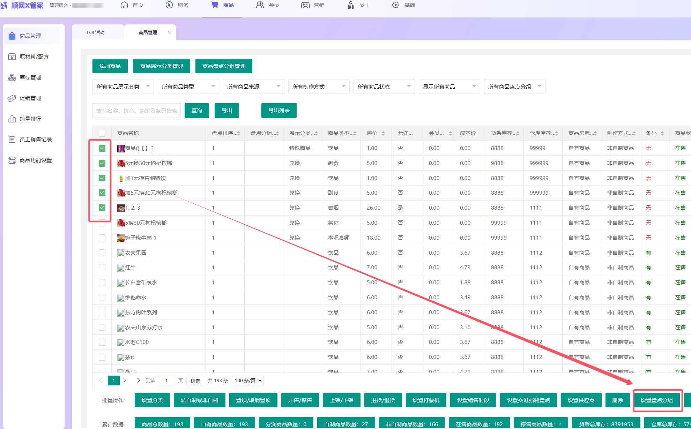Switch to the LOL活动 tab
Image resolution: width=691 pixels, height=429 pixels.
pyautogui.click(x=96, y=32)
